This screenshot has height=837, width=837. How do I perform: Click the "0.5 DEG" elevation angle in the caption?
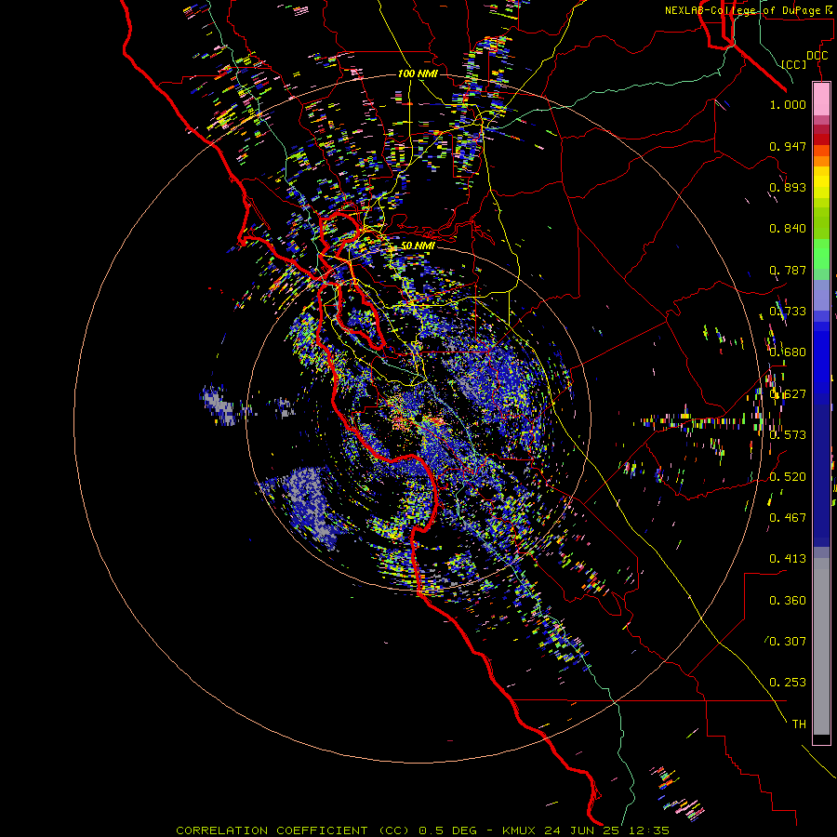click(447, 830)
